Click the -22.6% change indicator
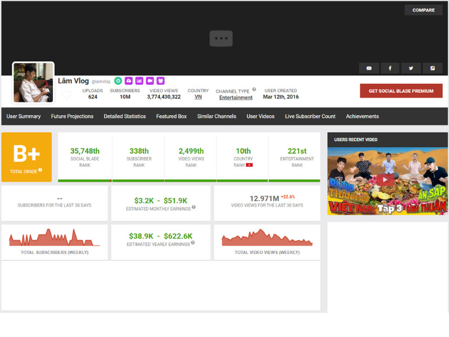The height and width of the screenshot is (337, 449). point(288,197)
